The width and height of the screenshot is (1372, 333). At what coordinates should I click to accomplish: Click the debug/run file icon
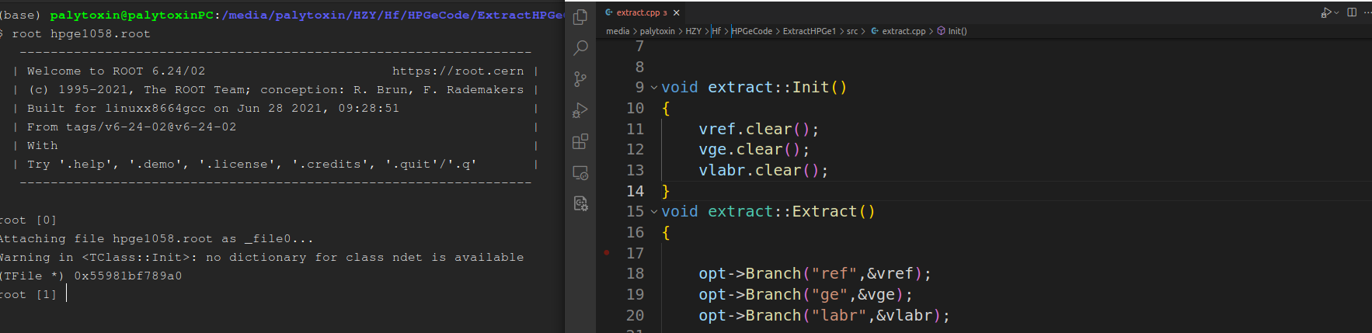pyautogui.click(x=1325, y=12)
